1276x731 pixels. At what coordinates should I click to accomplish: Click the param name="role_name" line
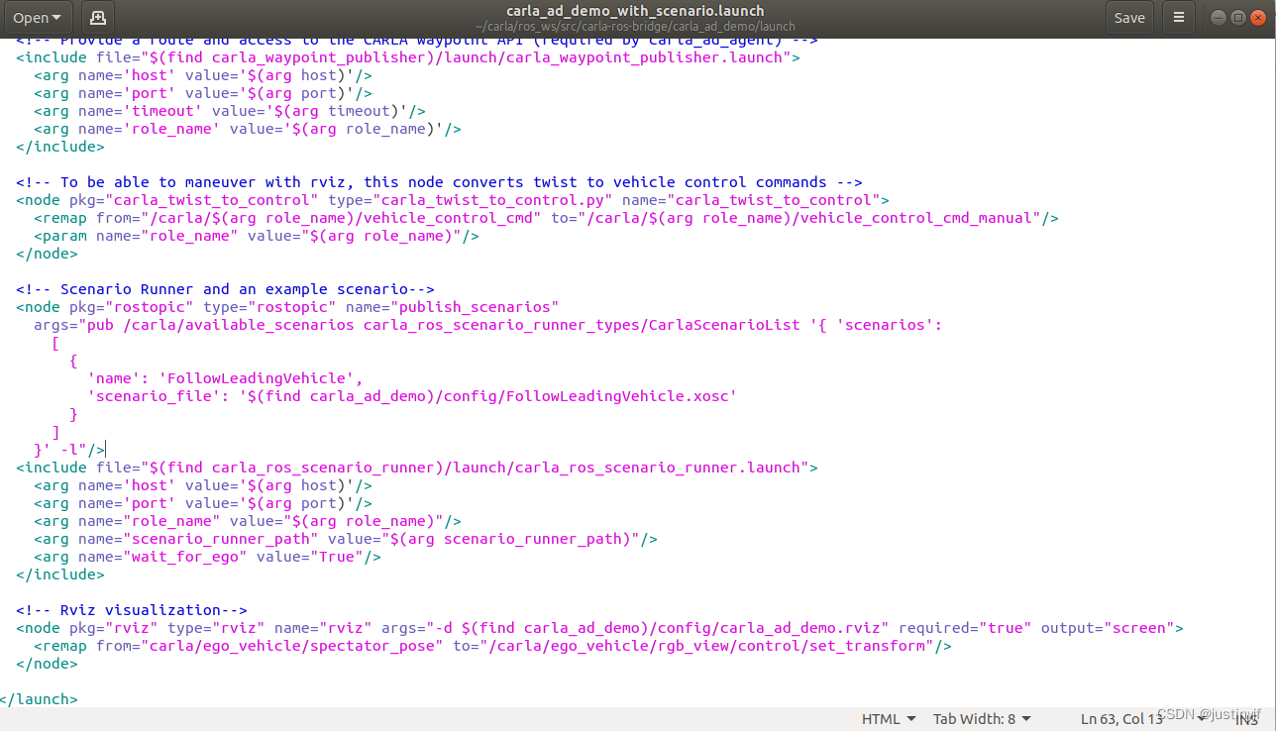[257, 236]
